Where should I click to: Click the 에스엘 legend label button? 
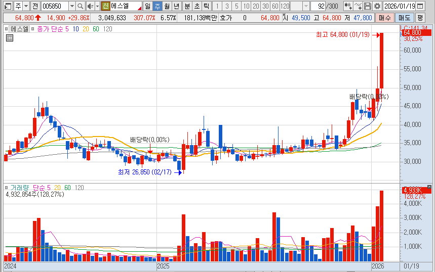(x=19, y=29)
